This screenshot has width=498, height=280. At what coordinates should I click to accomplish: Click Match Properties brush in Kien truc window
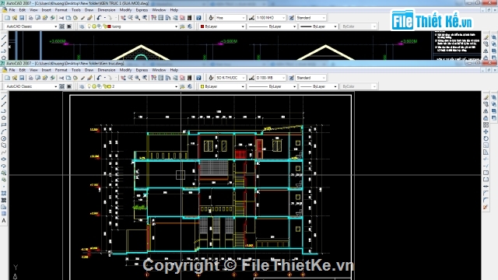(82, 78)
